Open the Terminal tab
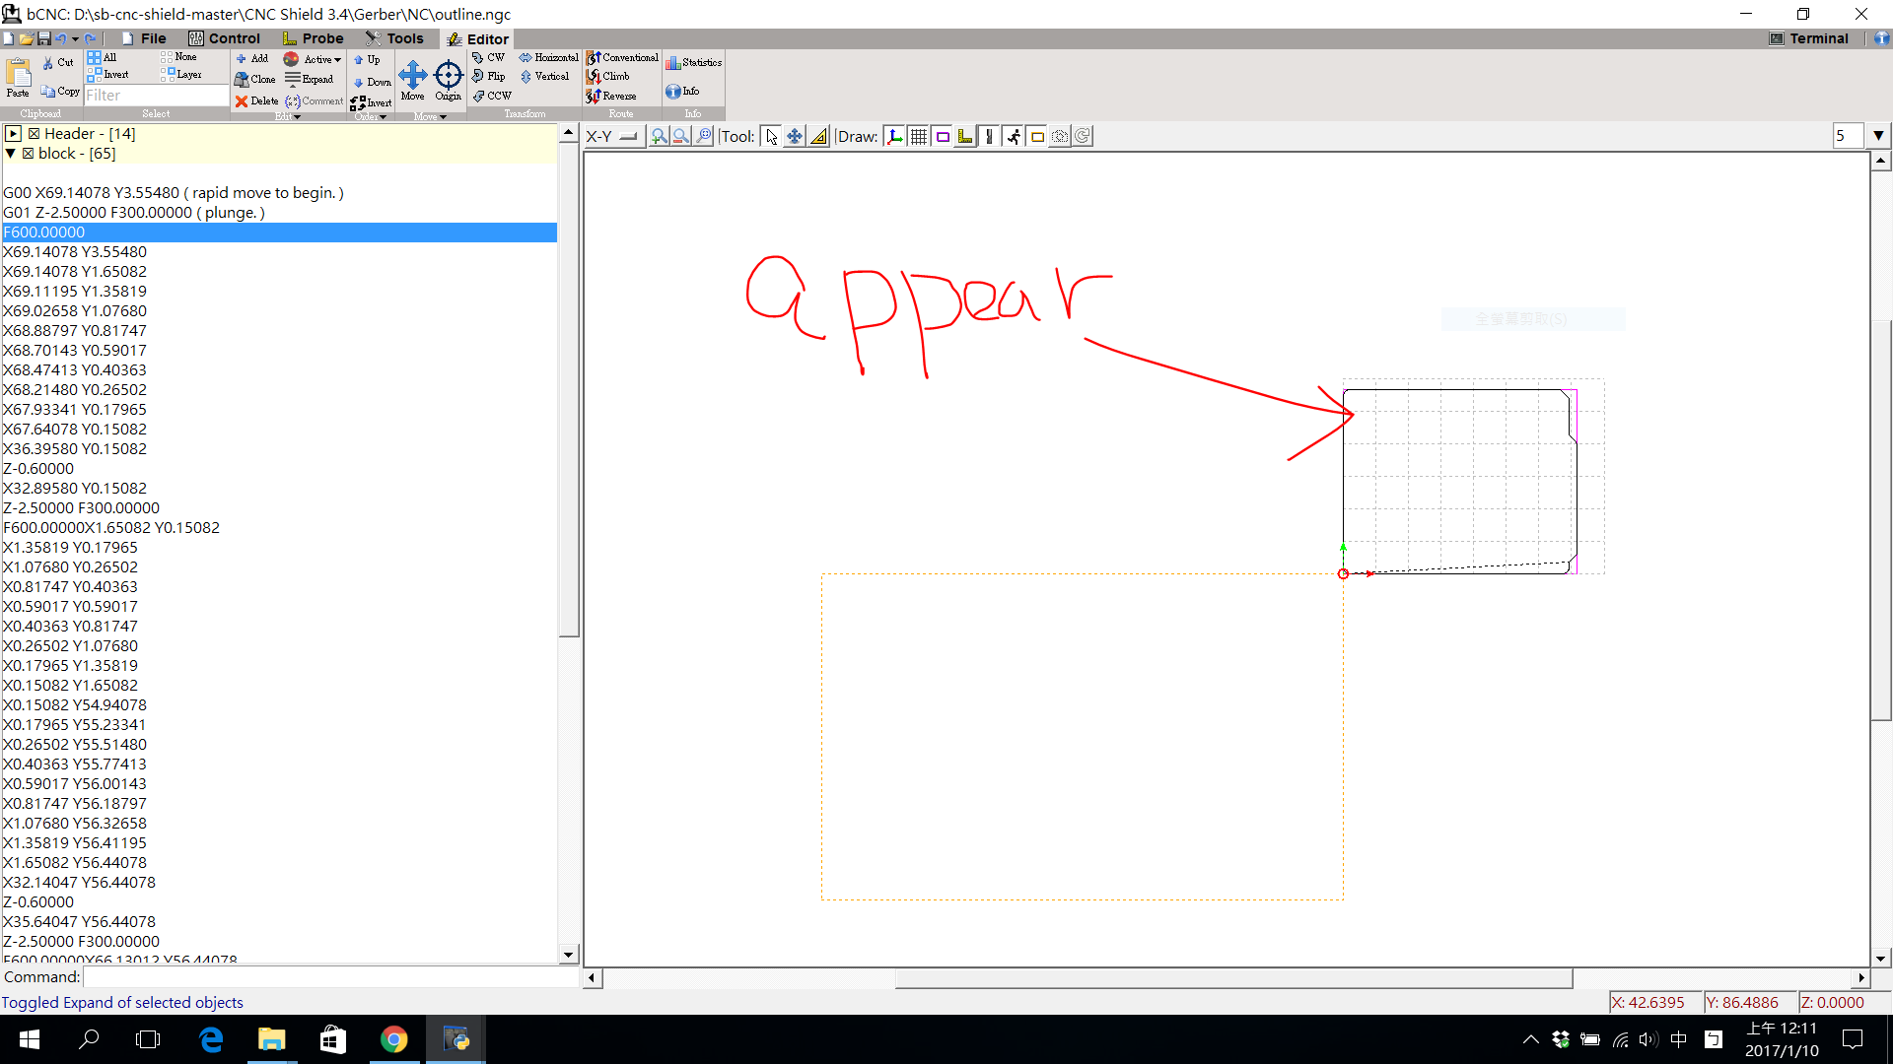 click(1809, 38)
